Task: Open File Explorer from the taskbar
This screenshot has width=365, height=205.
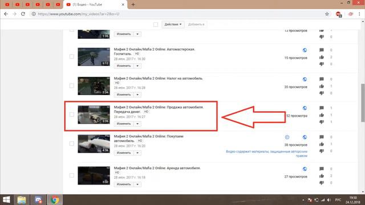Action: coord(22,200)
